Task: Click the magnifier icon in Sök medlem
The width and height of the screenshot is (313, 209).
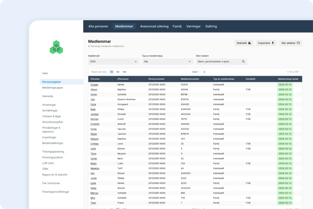Action: point(243,62)
